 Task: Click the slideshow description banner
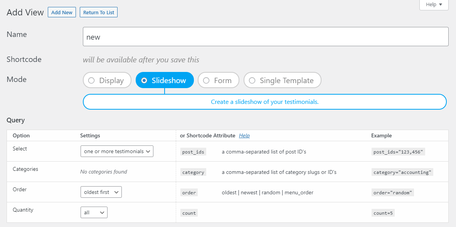[265, 102]
